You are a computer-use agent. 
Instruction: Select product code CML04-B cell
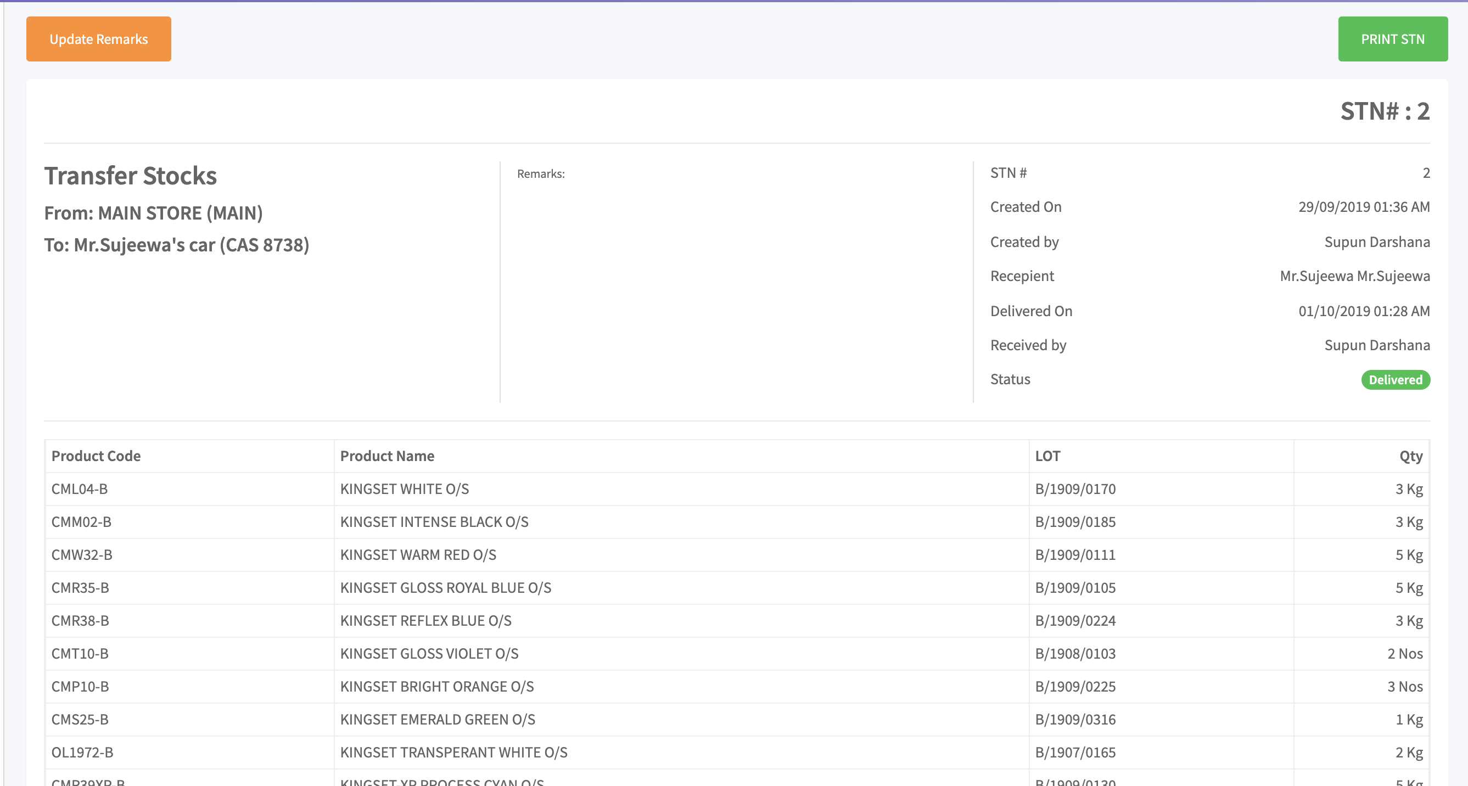pos(80,489)
